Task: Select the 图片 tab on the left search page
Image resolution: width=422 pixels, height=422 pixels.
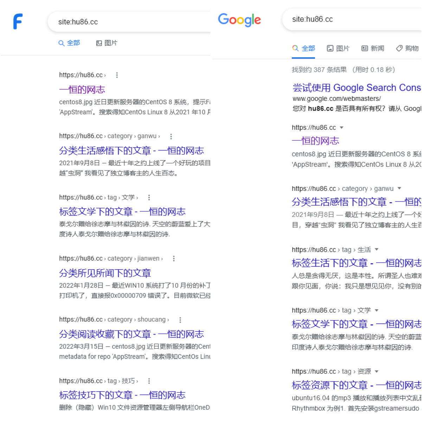Action: pos(107,43)
